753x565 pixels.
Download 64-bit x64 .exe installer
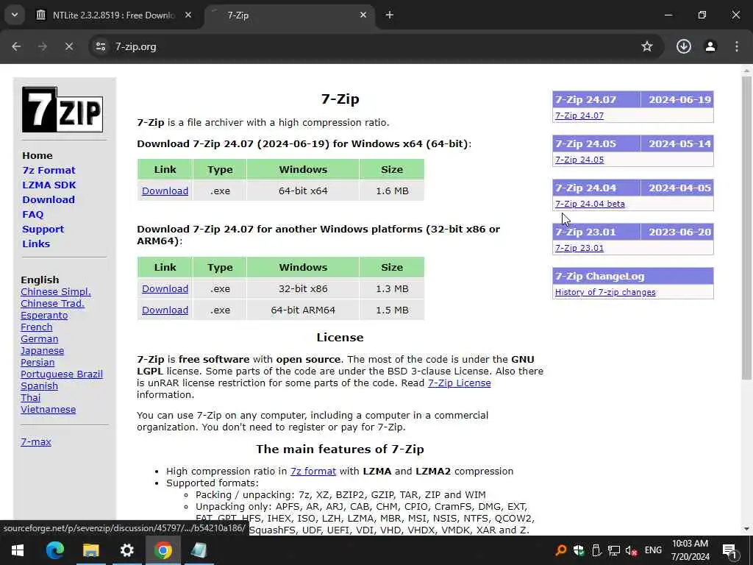[165, 191]
